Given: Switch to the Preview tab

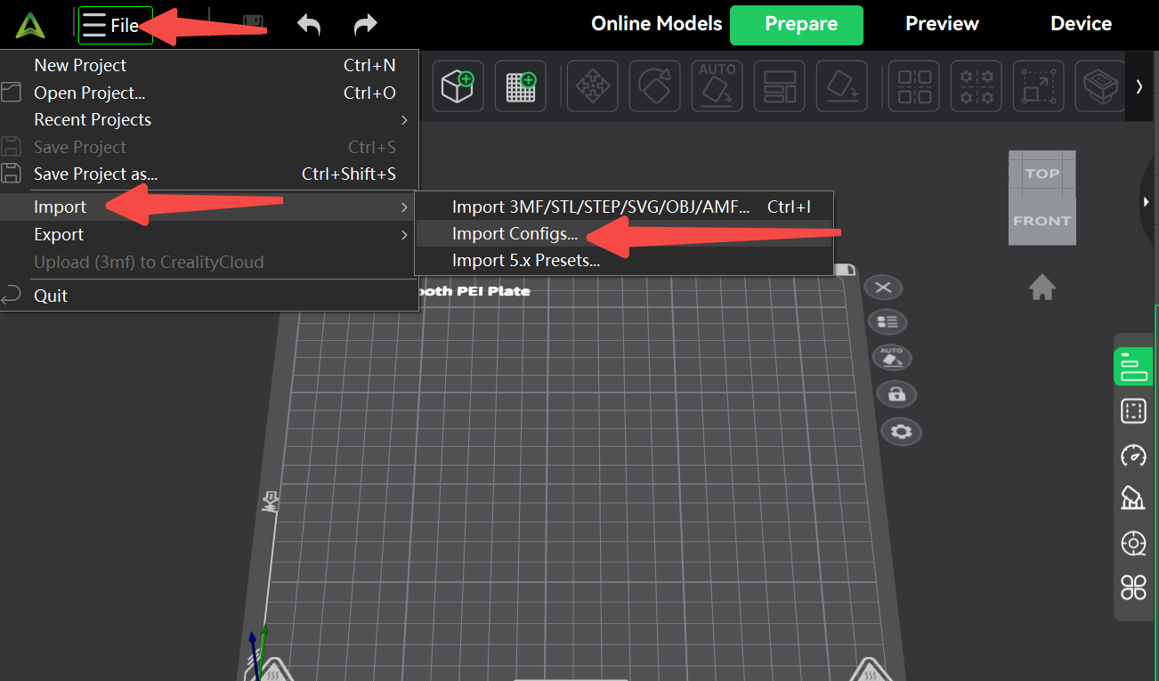Looking at the screenshot, I should click(x=942, y=24).
